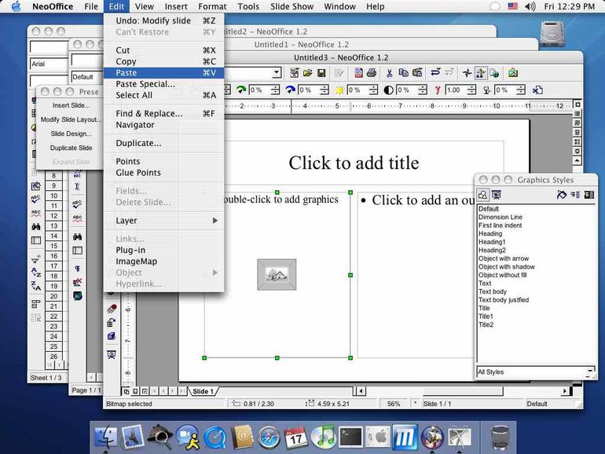The width and height of the screenshot is (605, 454).
Task: Choose Paste Special from the Edit menu
Action: pyautogui.click(x=145, y=84)
